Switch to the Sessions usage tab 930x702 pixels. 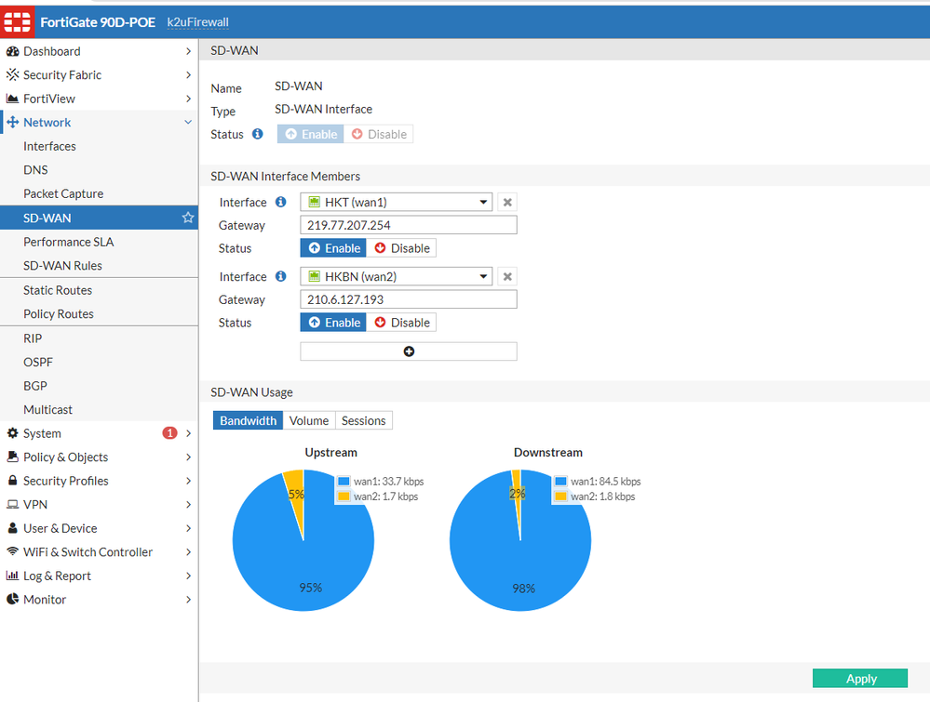pyautogui.click(x=364, y=420)
